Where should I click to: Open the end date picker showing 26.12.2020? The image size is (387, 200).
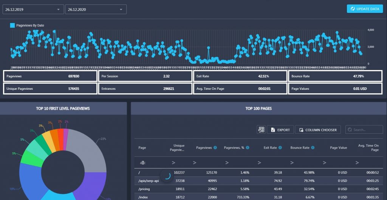[96, 9]
